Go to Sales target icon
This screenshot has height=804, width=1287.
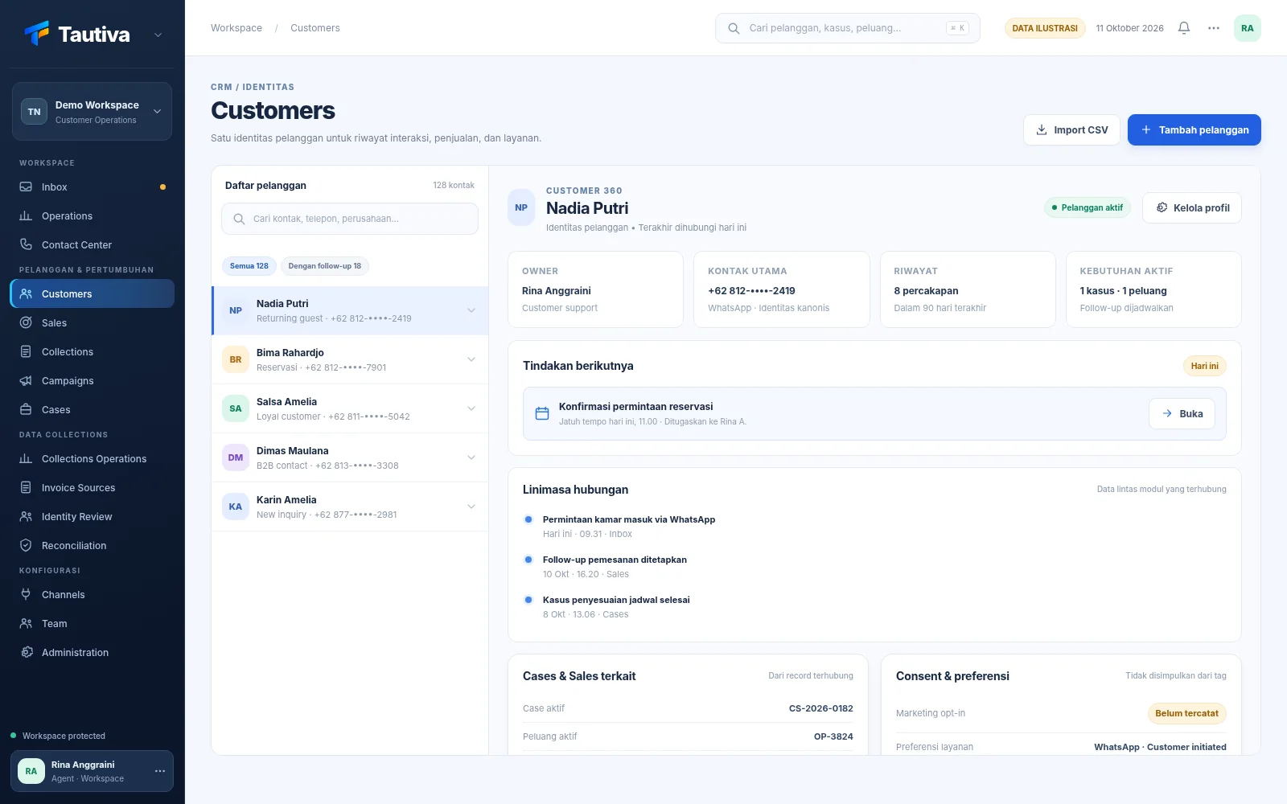26,323
